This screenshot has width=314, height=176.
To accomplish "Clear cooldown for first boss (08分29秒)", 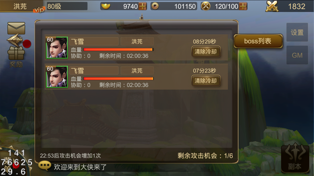I will [206, 52].
